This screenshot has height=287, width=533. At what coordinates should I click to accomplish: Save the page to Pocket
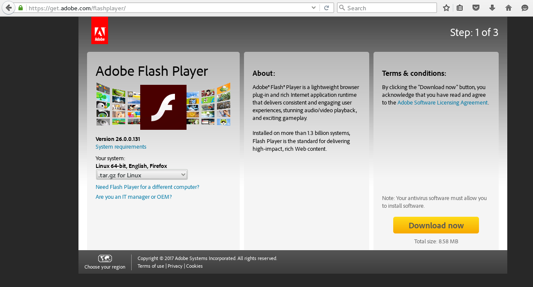(476, 8)
